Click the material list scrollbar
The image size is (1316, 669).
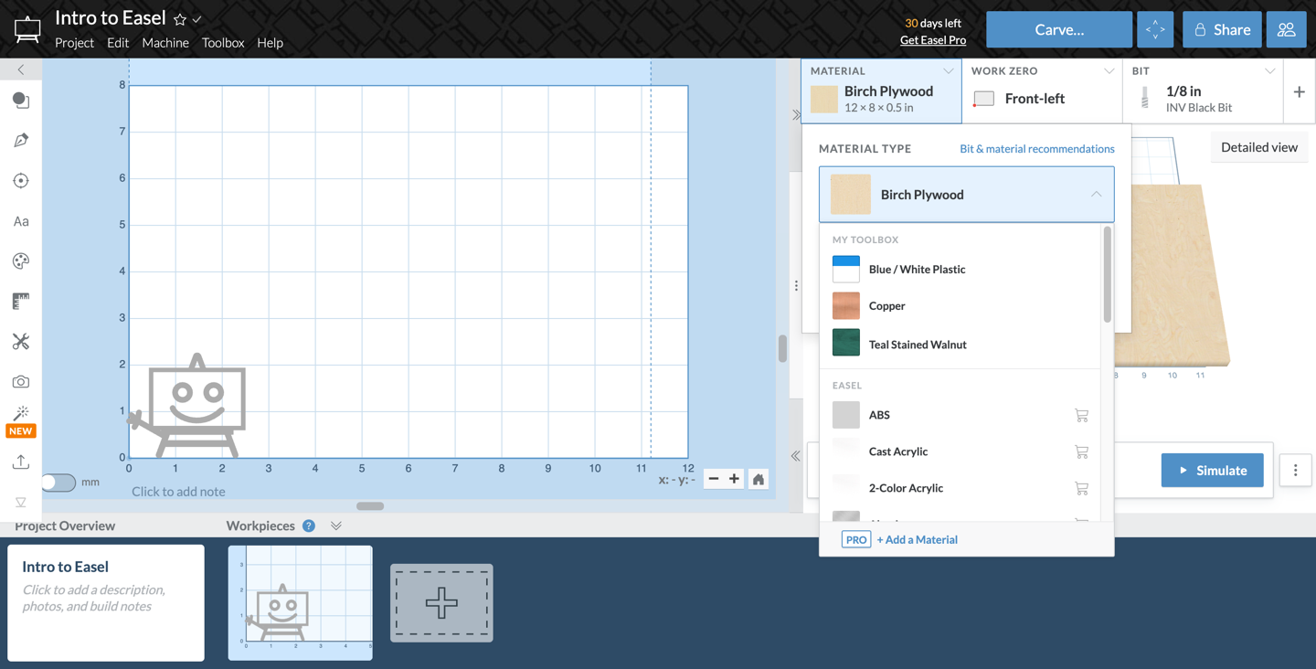pyautogui.click(x=1108, y=274)
